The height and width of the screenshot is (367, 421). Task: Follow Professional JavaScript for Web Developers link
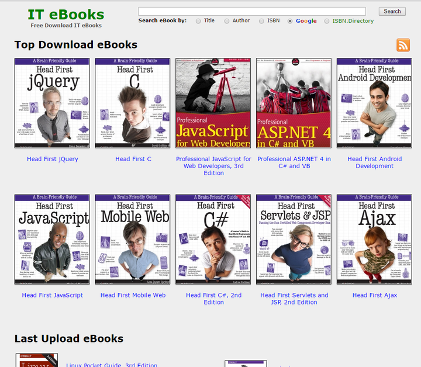click(x=213, y=166)
